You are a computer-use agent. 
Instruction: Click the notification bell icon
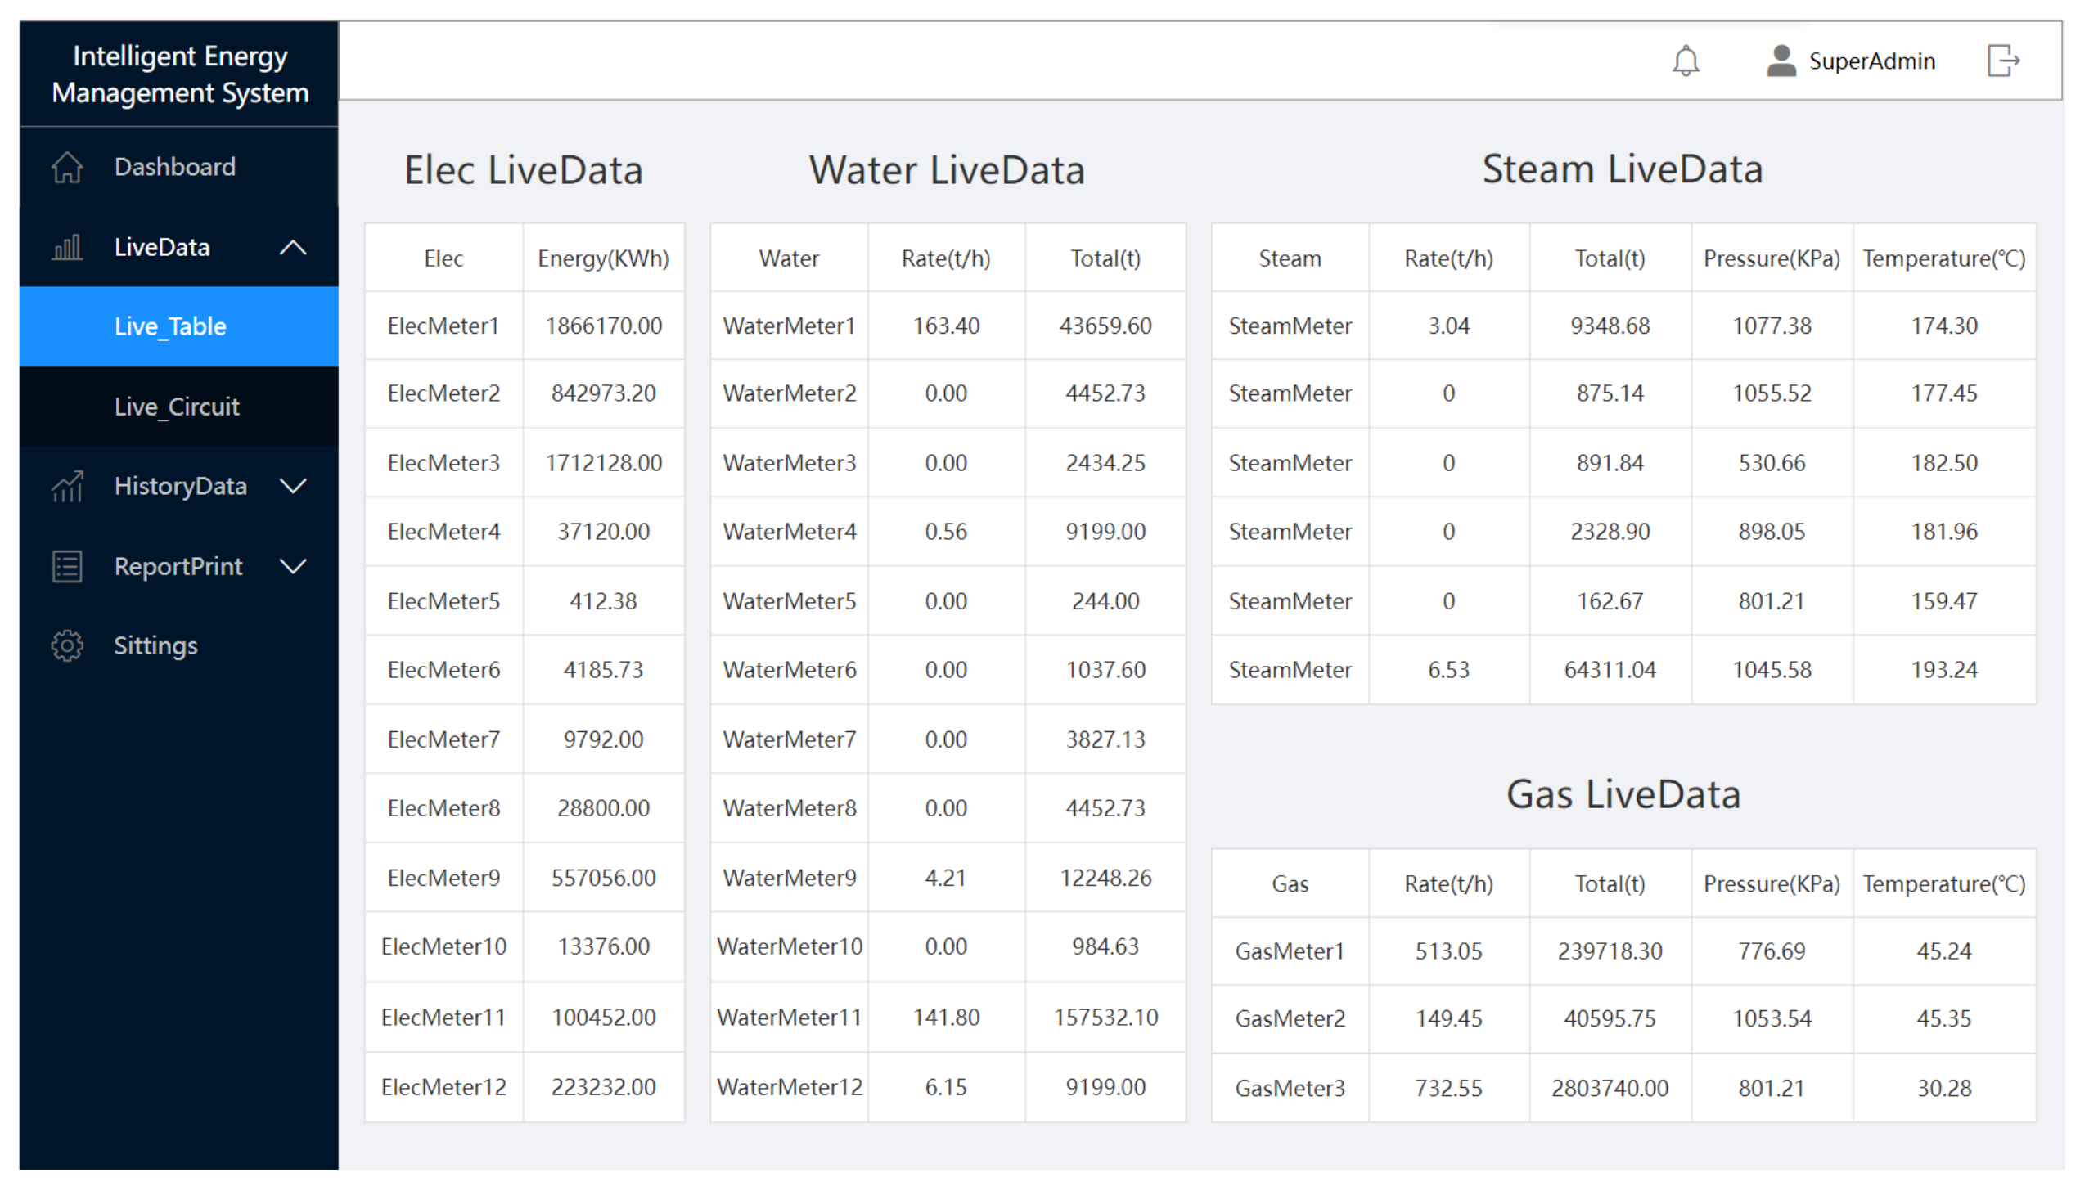pyautogui.click(x=1684, y=61)
